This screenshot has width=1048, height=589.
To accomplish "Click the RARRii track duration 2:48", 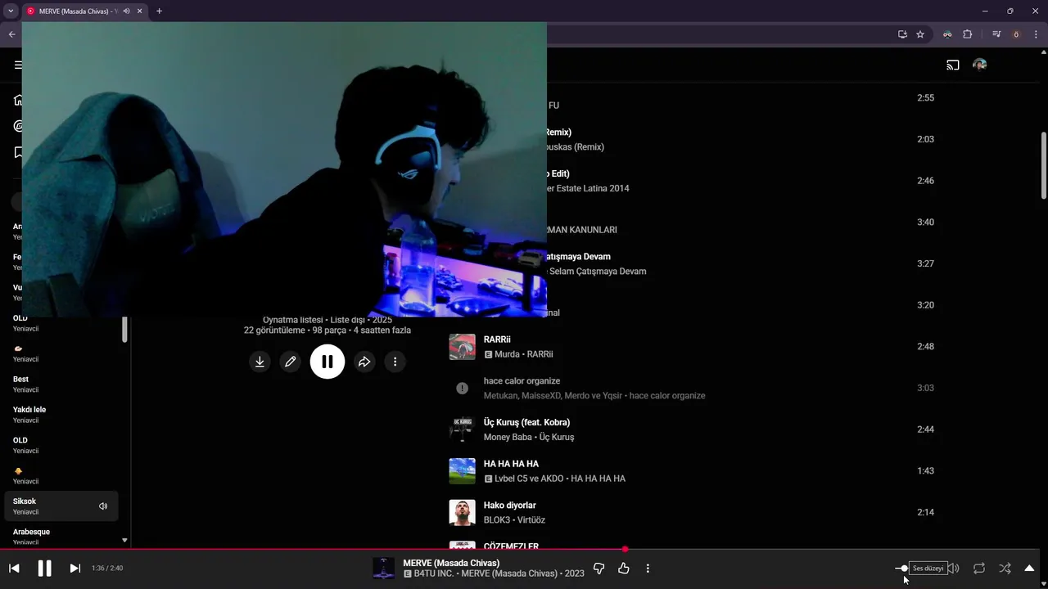I will (x=925, y=347).
